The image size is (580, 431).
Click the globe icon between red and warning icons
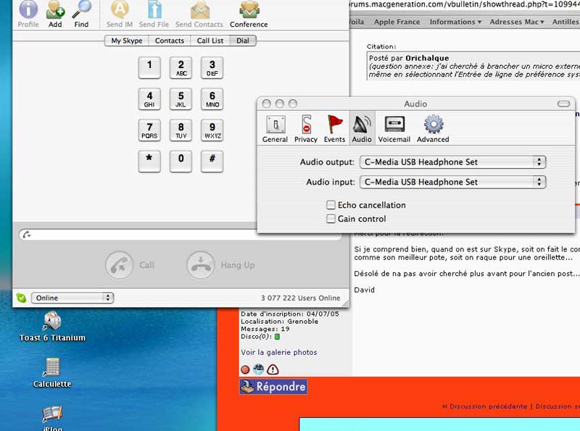tap(259, 369)
